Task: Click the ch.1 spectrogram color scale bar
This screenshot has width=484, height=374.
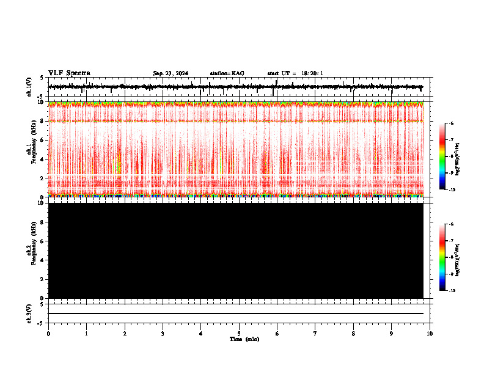Action: (x=442, y=156)
